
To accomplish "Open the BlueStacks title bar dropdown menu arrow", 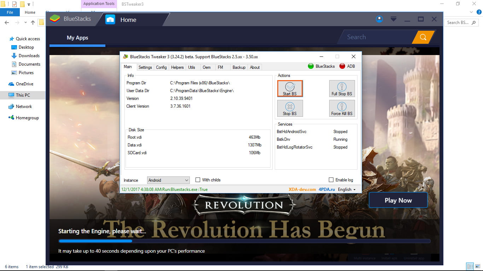I will pyautogui.click(x=394, y=19).
